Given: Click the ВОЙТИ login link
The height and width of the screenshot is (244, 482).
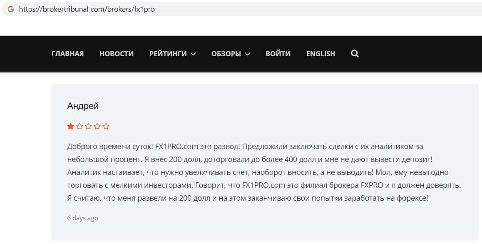Looking at the screenshot, I should tap(278, 54).
